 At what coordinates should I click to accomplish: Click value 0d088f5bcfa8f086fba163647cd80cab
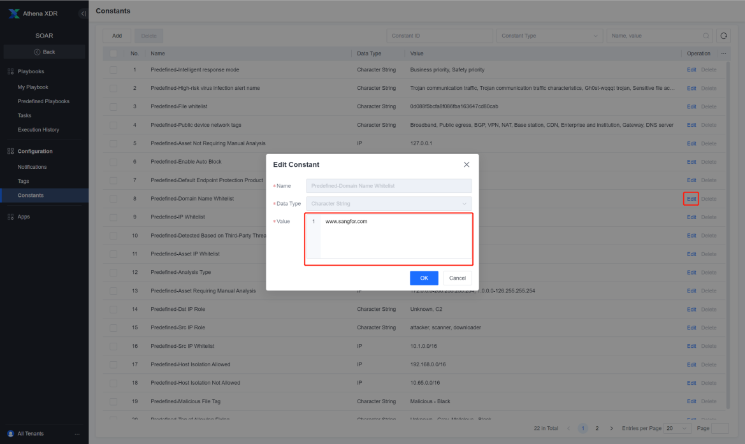(x=454, y=107)
